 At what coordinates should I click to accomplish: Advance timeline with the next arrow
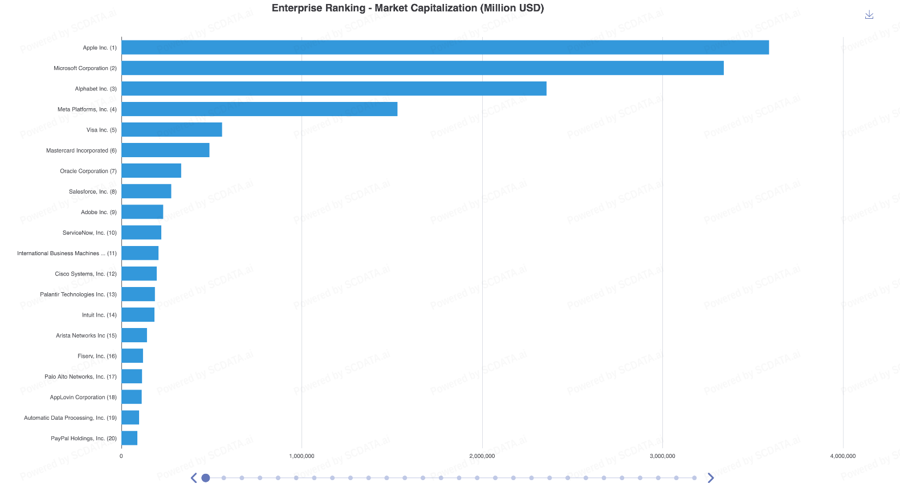pyautogui.click(x=710, y=478)
